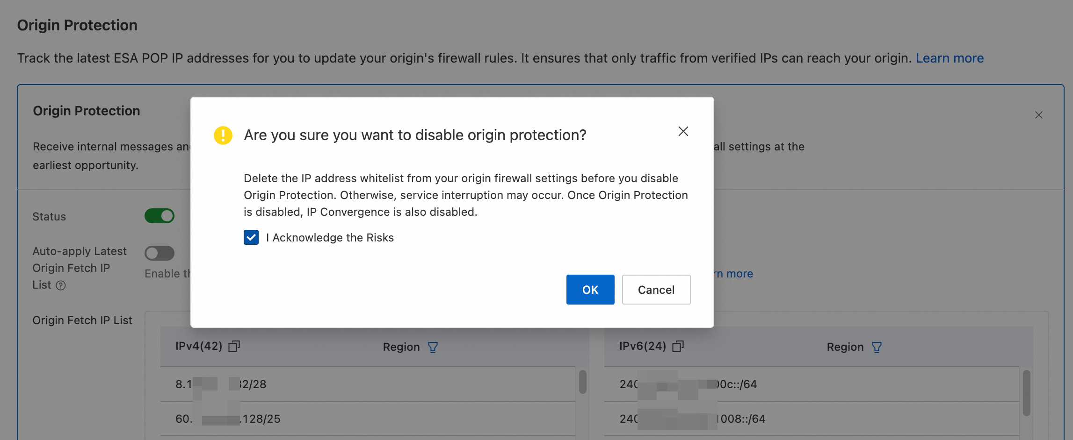Filter IPv4 list by Region

(433, 347)
